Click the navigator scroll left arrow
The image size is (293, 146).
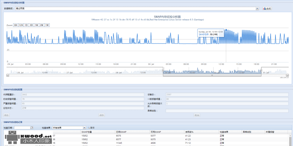8,75
